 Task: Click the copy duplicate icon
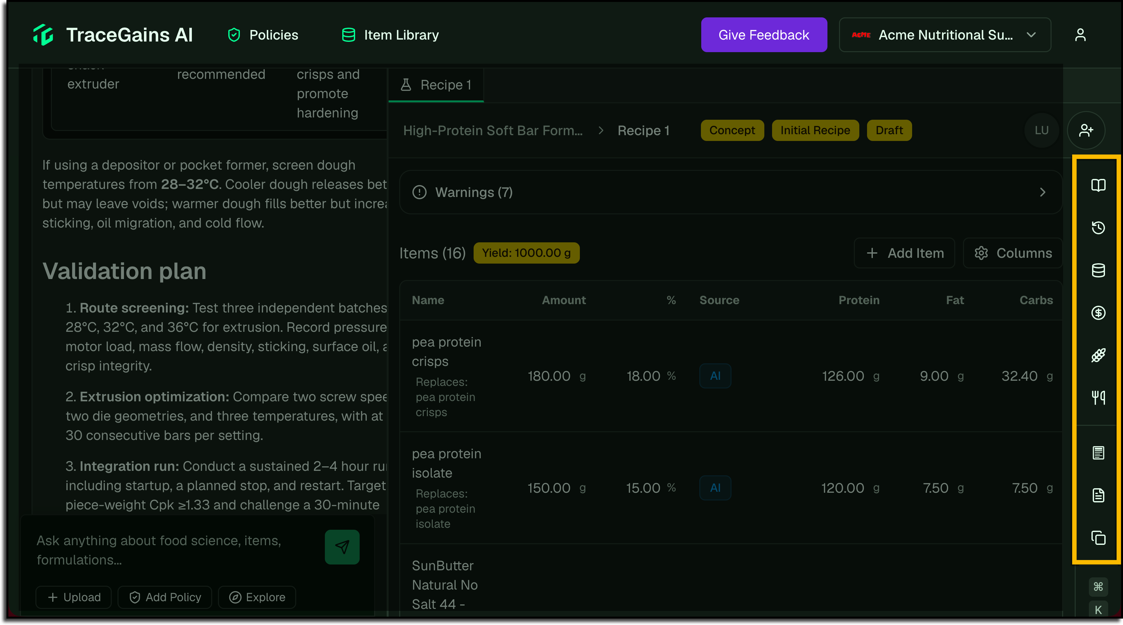click(x=1098, y=538)
